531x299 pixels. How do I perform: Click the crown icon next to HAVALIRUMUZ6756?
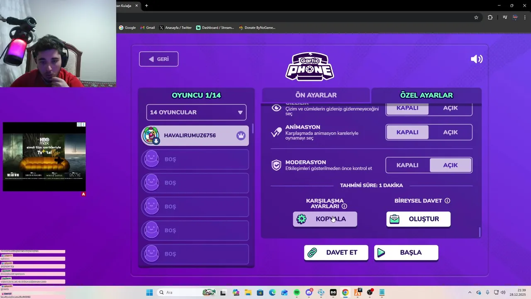click(241, 135)
